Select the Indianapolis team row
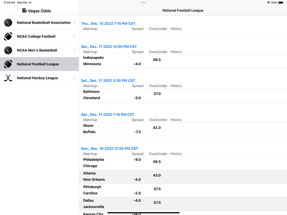Screen dimensions: 287x215 [x=93, y=58]
